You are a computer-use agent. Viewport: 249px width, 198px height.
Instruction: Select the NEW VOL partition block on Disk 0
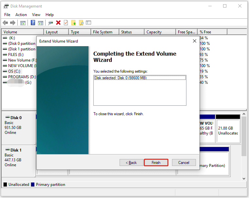(207, 128)
